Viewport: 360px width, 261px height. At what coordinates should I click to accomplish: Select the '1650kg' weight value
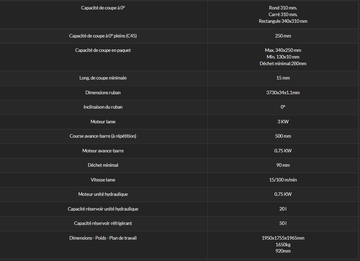pos(283,245)
